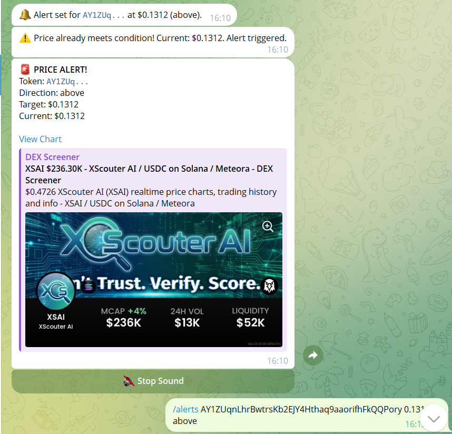This screenshot has height=434, width=452.
Task: Open the XScouter AI banner thumbnail
Action: click(154, 280)
